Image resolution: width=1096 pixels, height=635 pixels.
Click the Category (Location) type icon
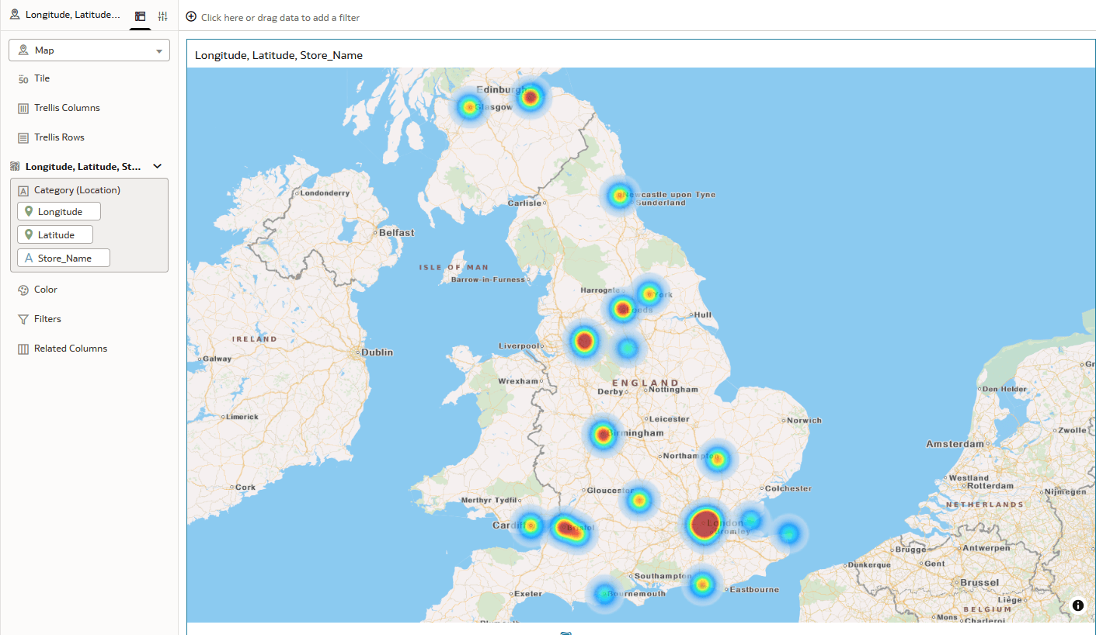coord(23,191)
